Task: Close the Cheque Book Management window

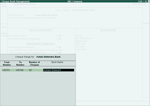Action: (149, 1)
